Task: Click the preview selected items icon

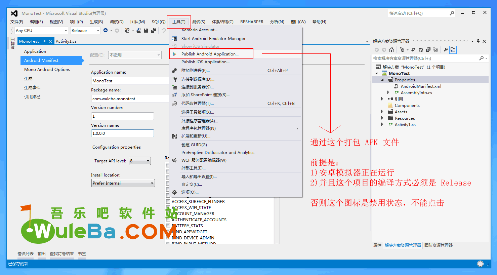Action: point(453,50)
